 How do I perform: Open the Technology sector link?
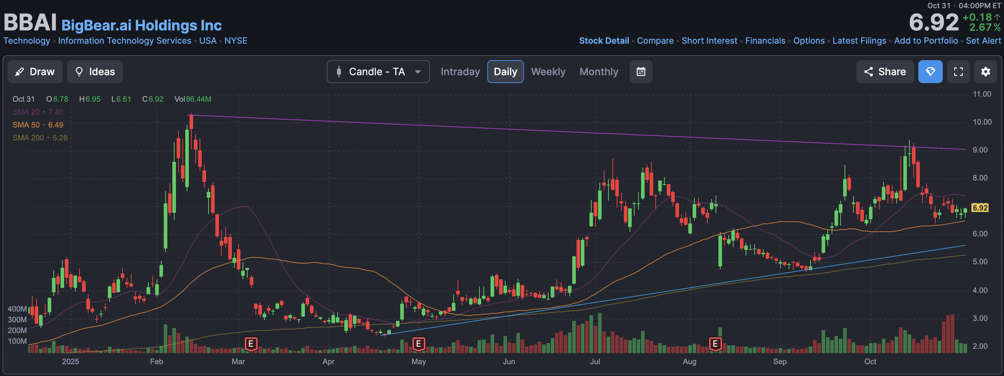27,41
